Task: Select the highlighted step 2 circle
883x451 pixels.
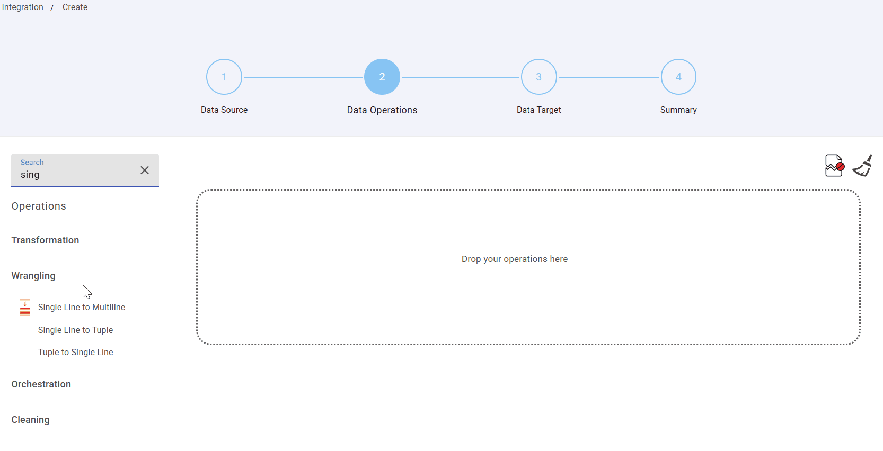Action: pos(382,77)
